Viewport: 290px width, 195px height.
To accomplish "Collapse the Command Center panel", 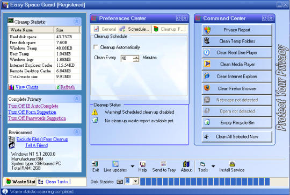I will pos(271,18).
